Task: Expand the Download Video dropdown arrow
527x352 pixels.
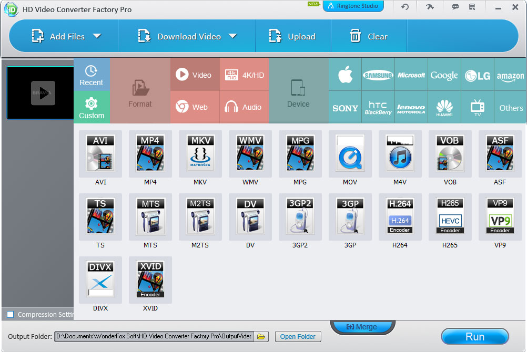Action: coord(232,36)
